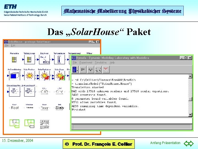Select the DiffuseGlassT... transmission block
Image resolution: width=198 pixels, height=149 pixels.
(x=29, y=92)
